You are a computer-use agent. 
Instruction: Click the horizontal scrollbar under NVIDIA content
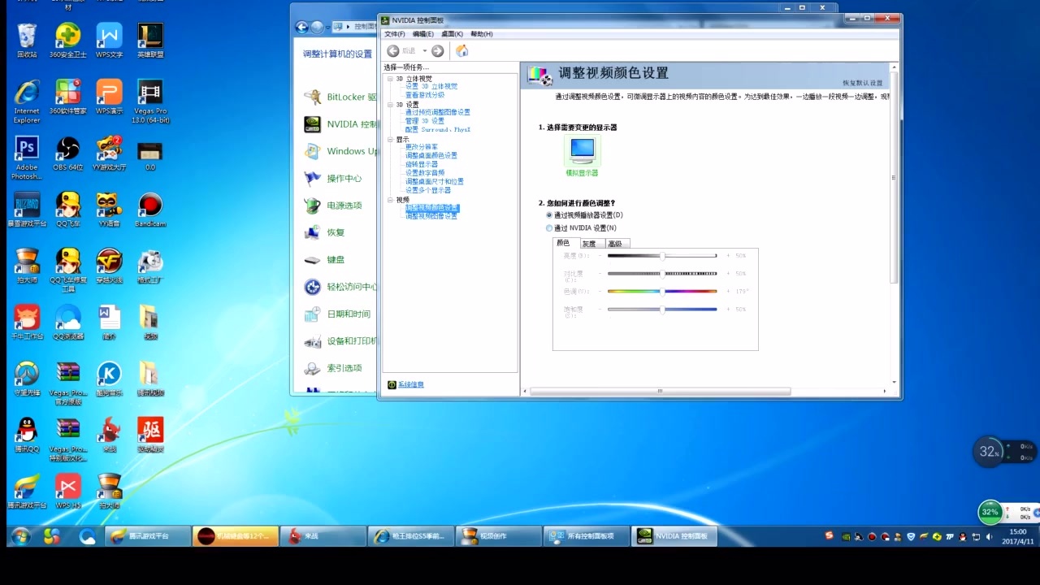point(660,391)
